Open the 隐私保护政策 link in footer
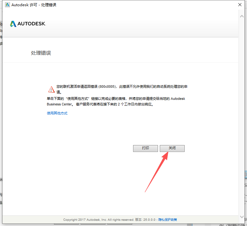Screen dimensions: 247x226 (x=168, y=219)
